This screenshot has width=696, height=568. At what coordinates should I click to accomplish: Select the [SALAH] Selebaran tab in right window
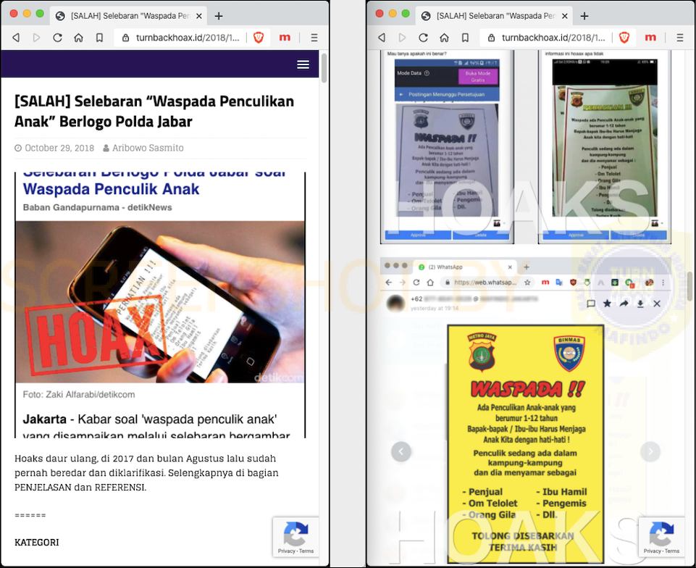click(x=495, y=16)
